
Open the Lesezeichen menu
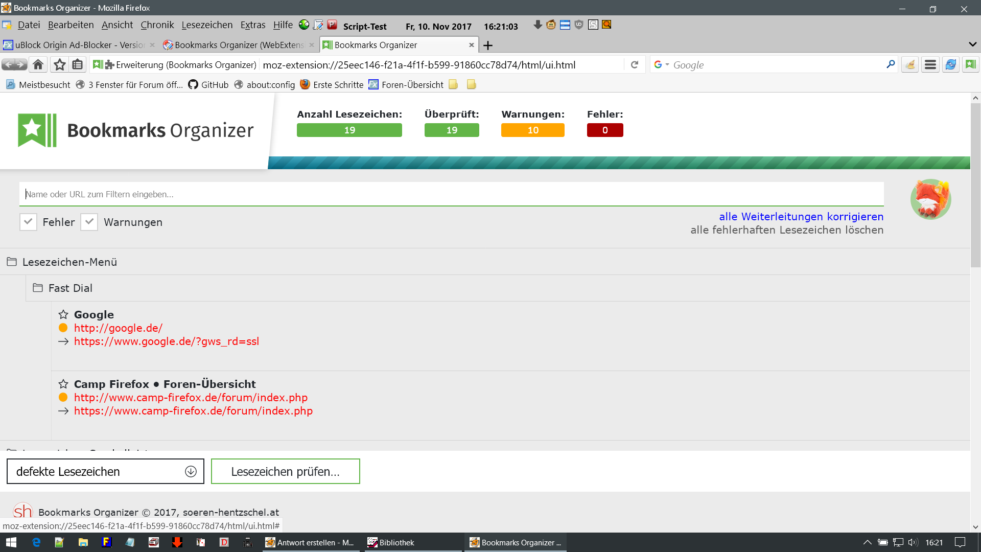pos(207,25)
